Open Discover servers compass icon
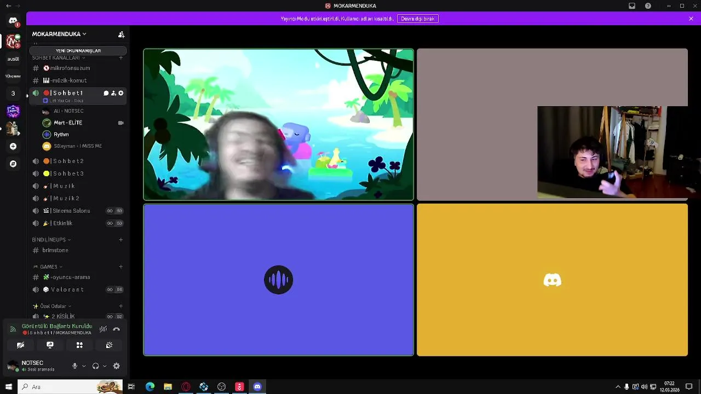 [x=13, y=164]
